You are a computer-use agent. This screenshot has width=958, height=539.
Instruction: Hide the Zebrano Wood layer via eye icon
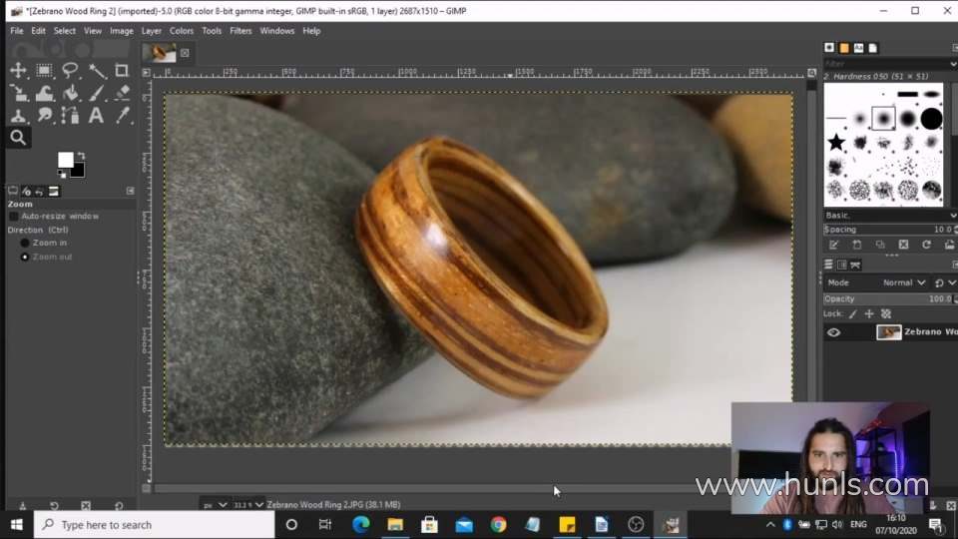[x=834, y=332]
